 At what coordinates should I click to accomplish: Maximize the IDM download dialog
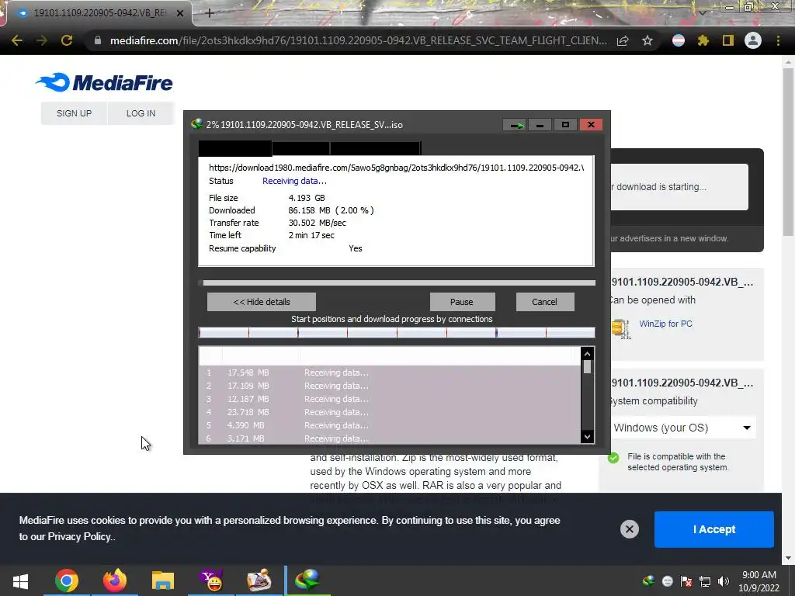click(565, 125)
